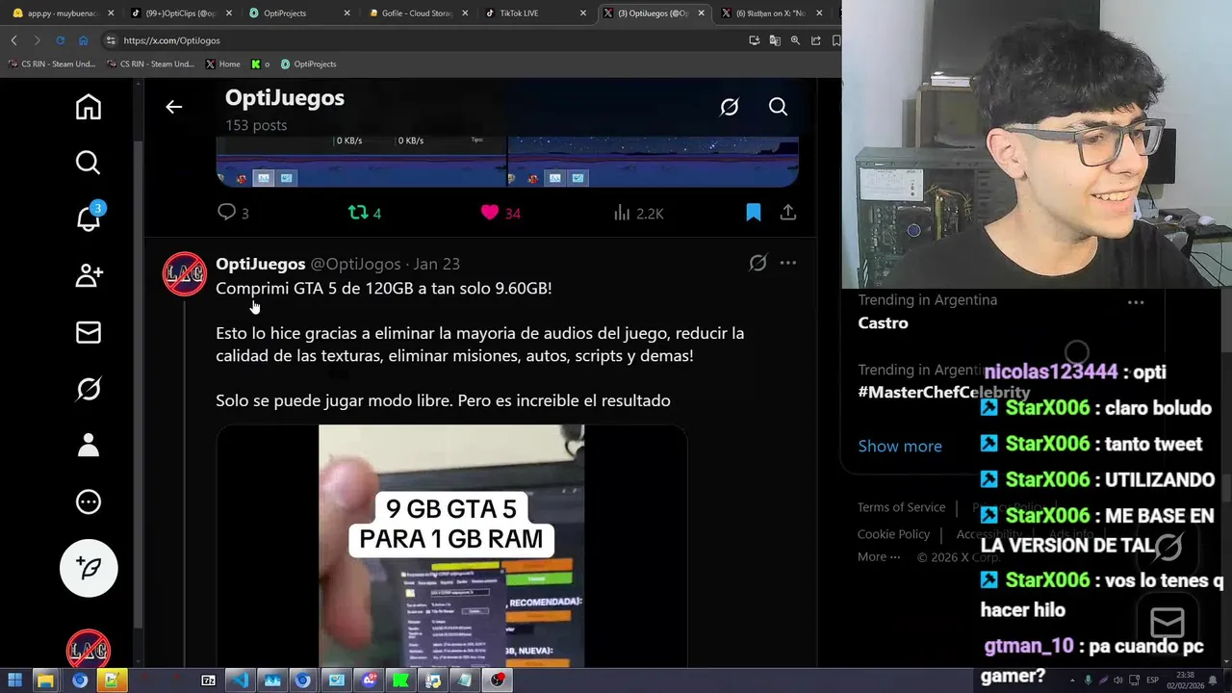Open account avatar at sidebar bottom
Screen dimensions: 1232x693
[x=89, y=652]
